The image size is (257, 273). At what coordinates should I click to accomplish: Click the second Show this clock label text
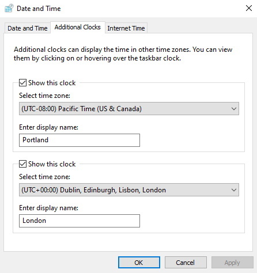pos(52,164)
